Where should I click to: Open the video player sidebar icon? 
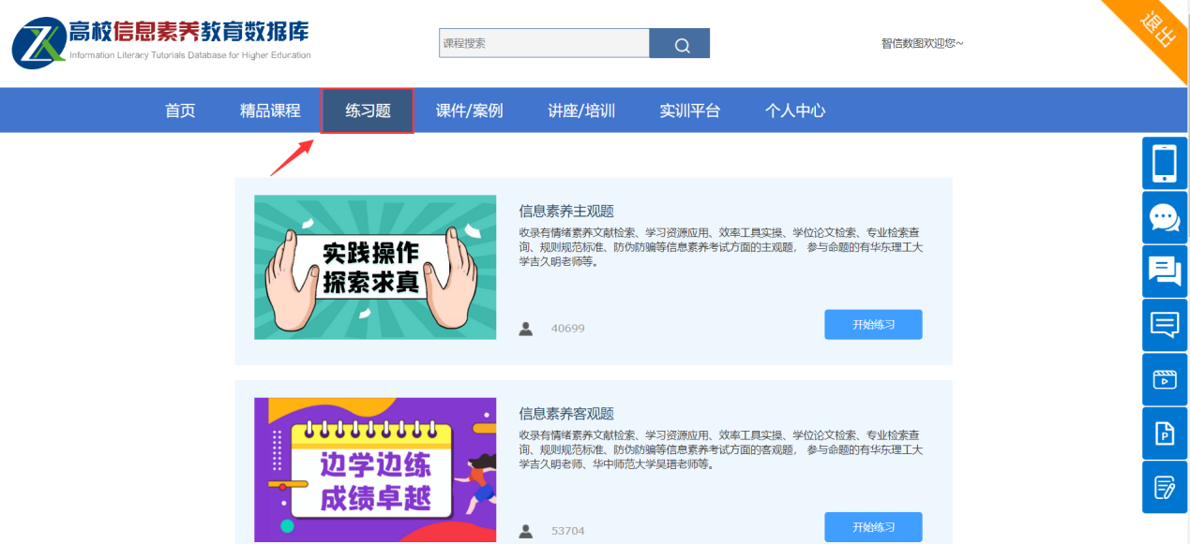click(x=1165, y=379)
